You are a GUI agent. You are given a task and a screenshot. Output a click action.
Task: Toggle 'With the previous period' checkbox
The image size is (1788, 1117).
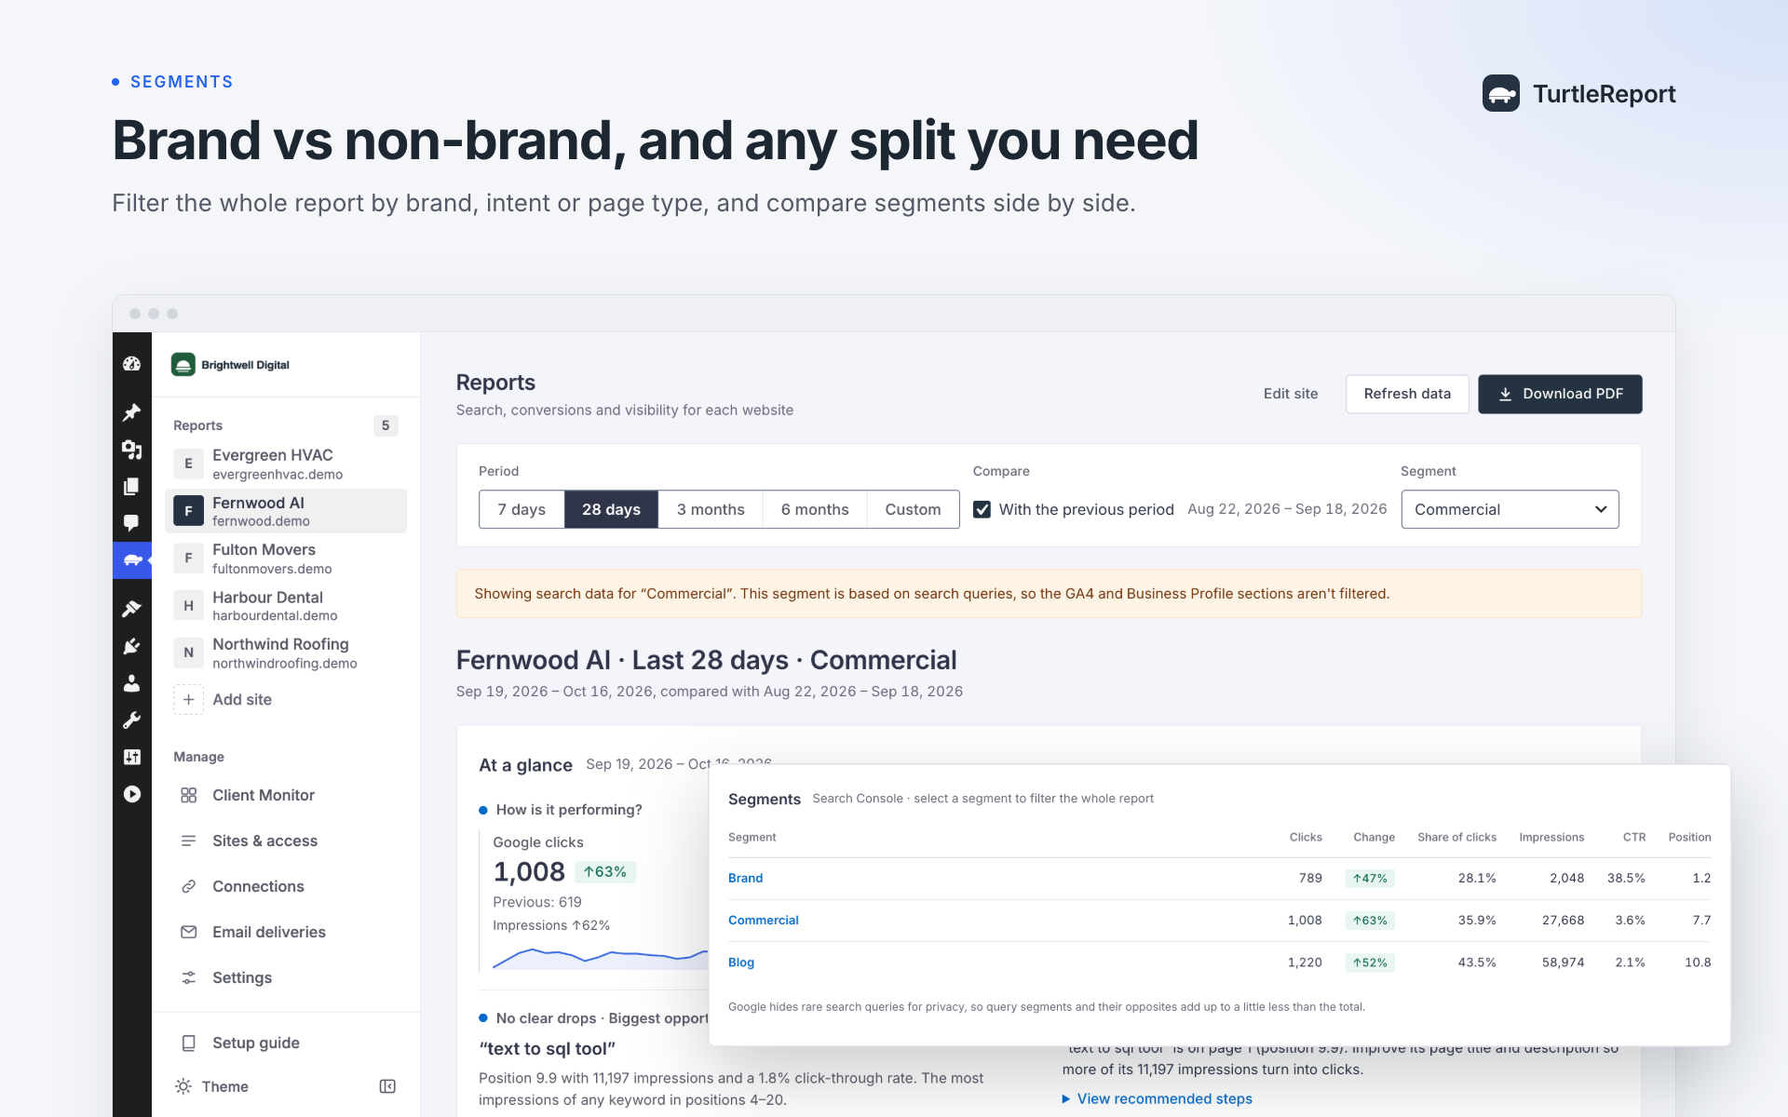pyautogui.click(x=982, y=509)
